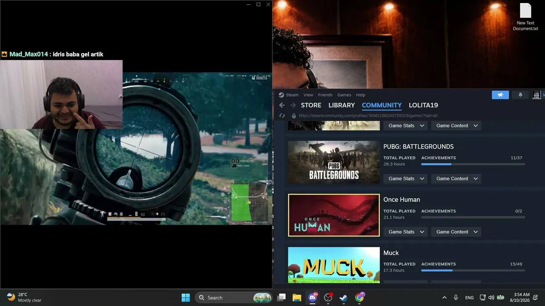The width and height of the screenshot is (545, 306).
Task: Open the Help menu in Steam
Action: pyautogui.click(x=361, y=95)
